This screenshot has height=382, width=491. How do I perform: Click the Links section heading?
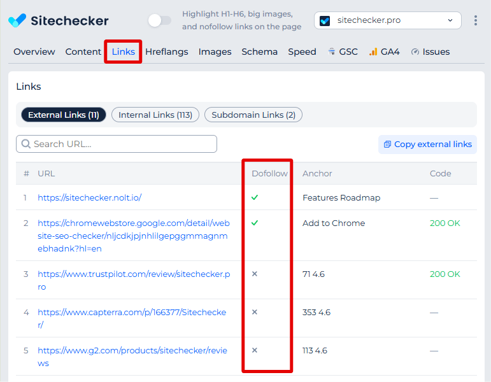pos(29,87)
